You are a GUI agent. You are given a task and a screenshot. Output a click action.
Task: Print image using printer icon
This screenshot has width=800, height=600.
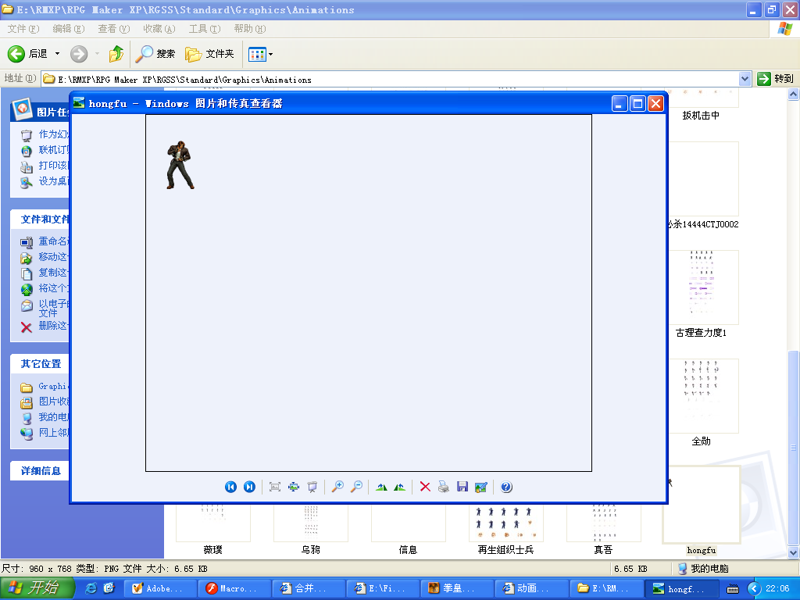pyautogui.click(x=444, y=487)
